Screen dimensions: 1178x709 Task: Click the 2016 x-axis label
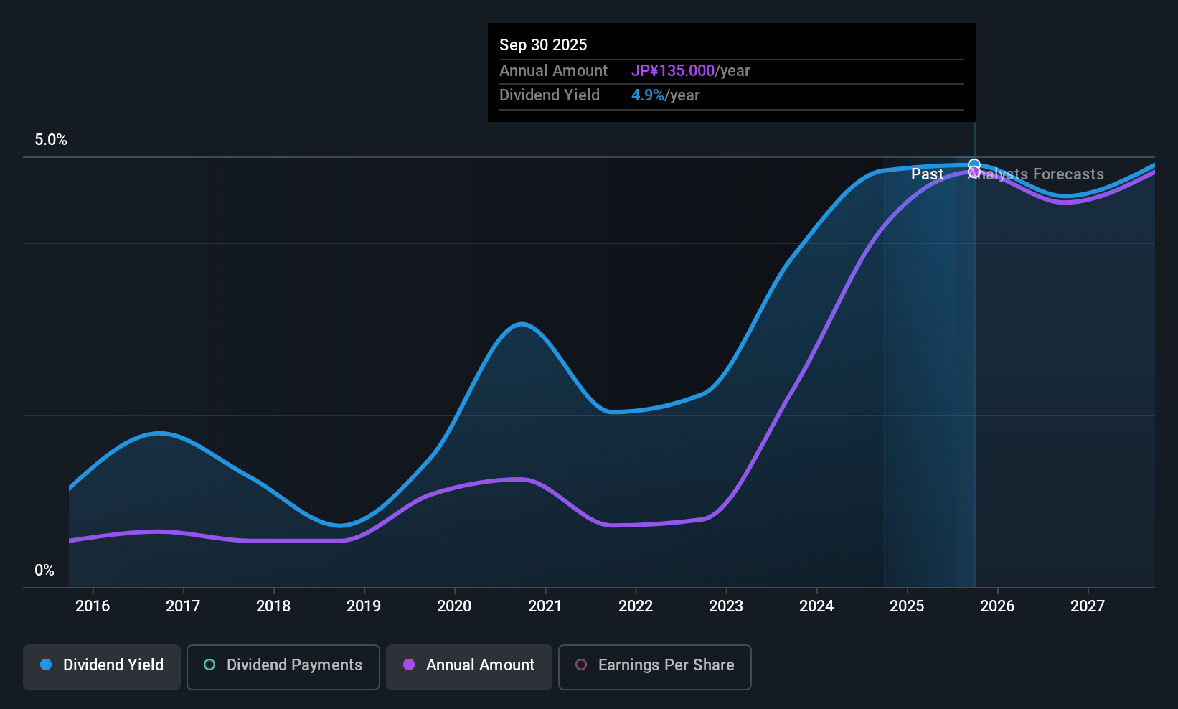click(93, 606)
